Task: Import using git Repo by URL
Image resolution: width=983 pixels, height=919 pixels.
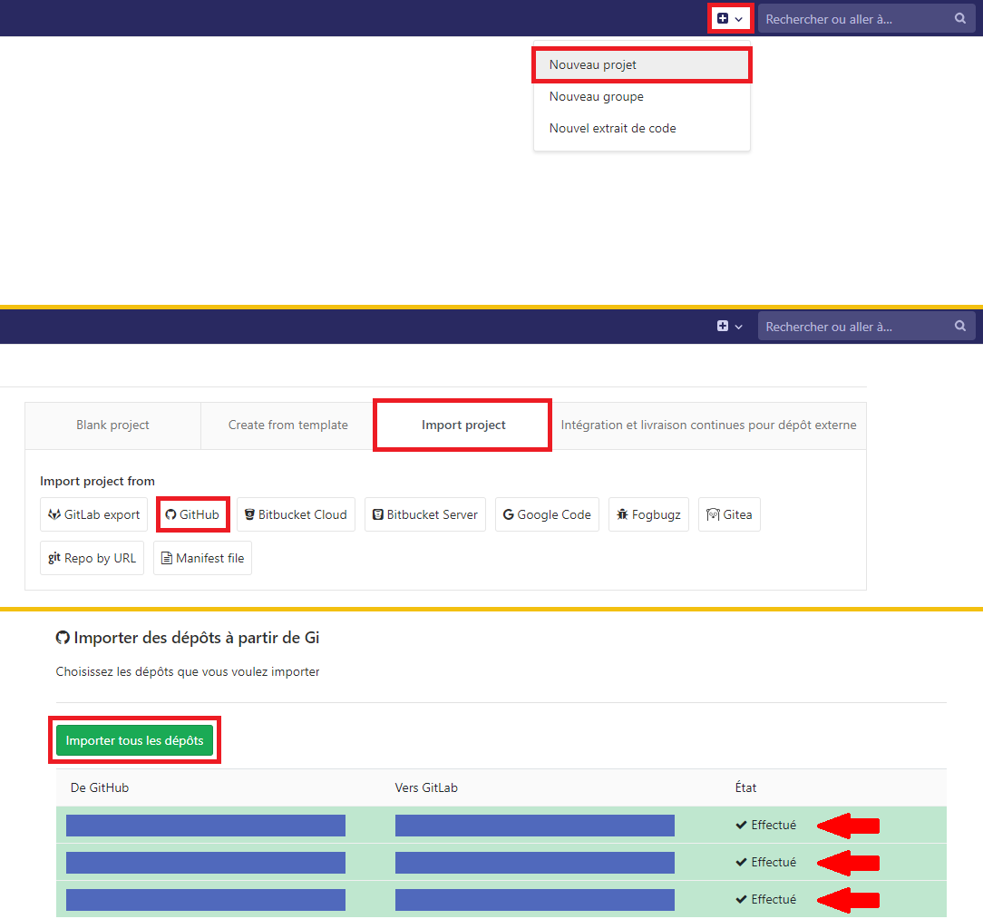Action: point(92,558)
